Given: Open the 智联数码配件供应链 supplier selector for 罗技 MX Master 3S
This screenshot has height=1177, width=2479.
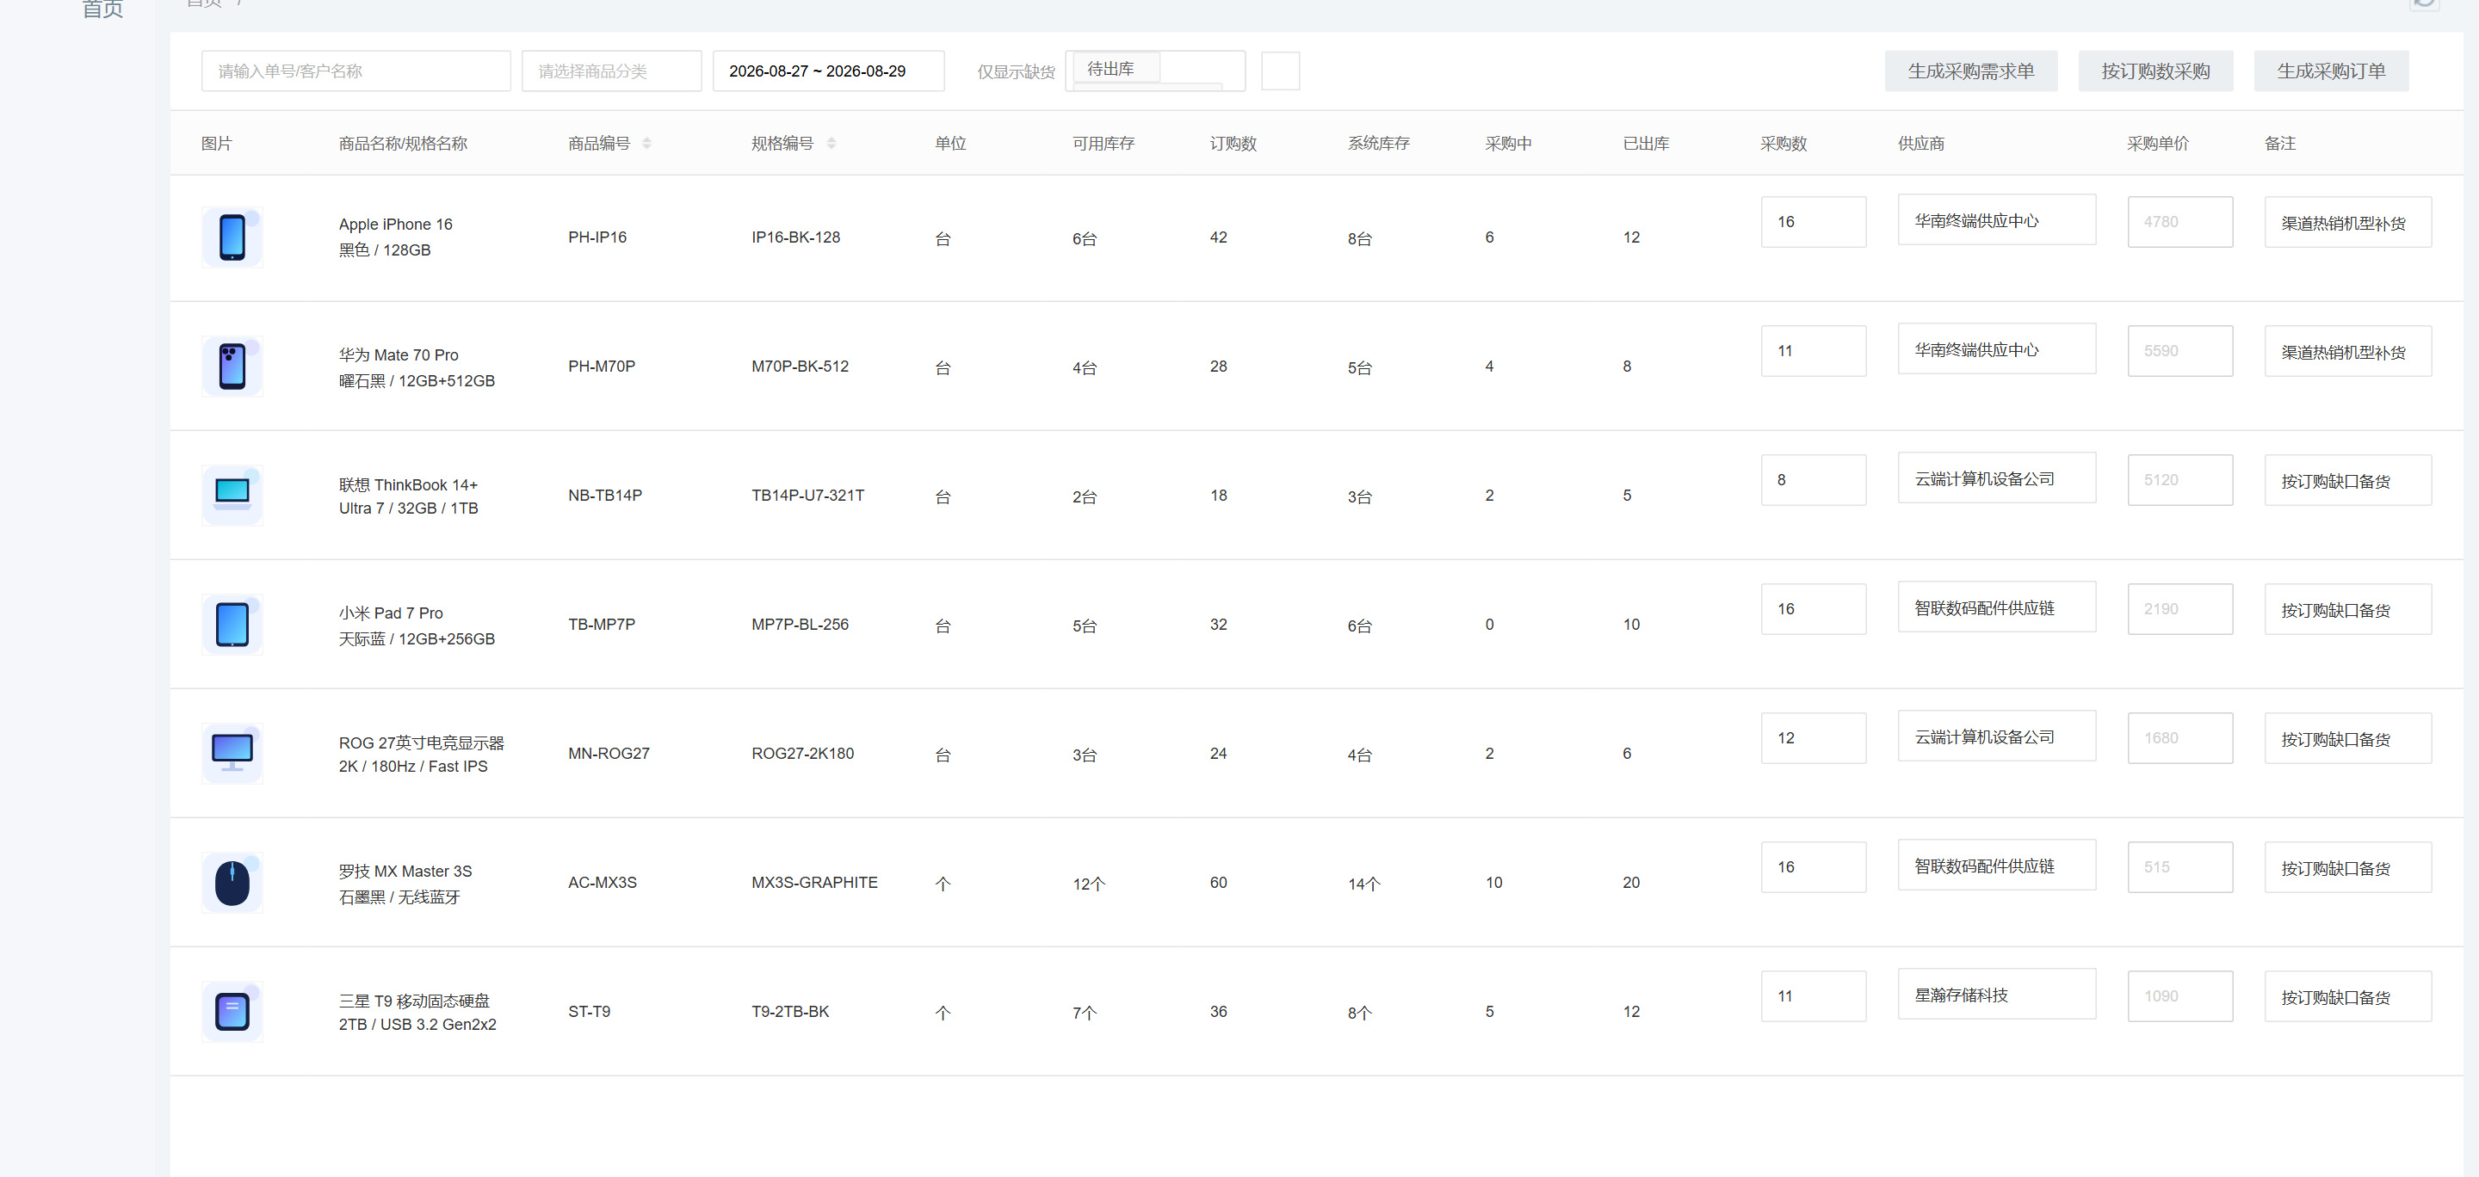Looking at the screenshot, I should click(x=1996, y=866).
